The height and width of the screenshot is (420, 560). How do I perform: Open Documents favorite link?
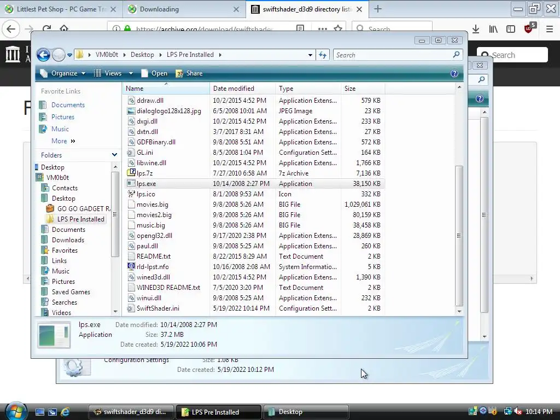(68, 105)
